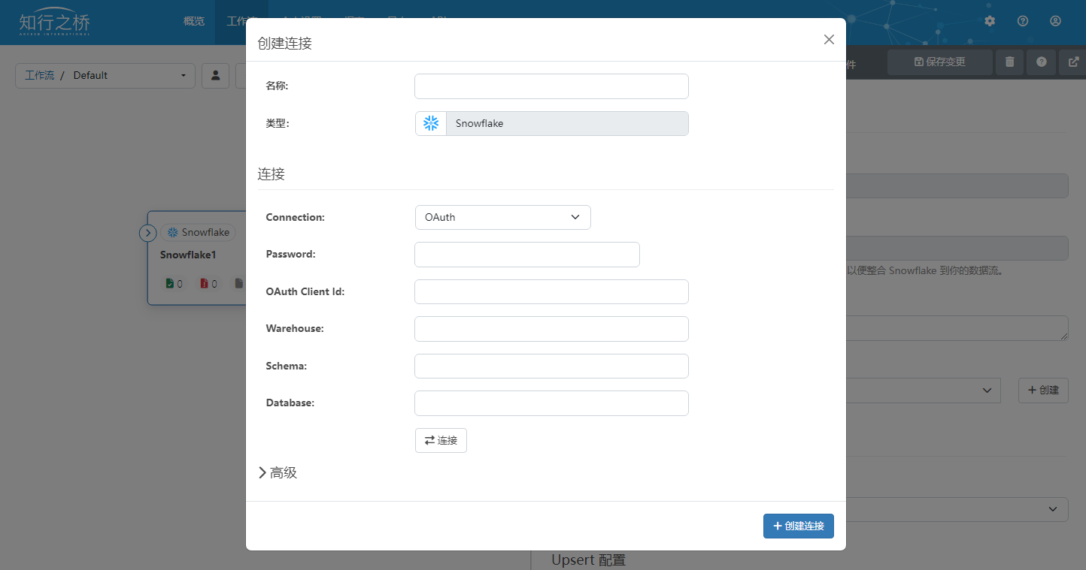Focus the Schema input field

click(551, 366)
